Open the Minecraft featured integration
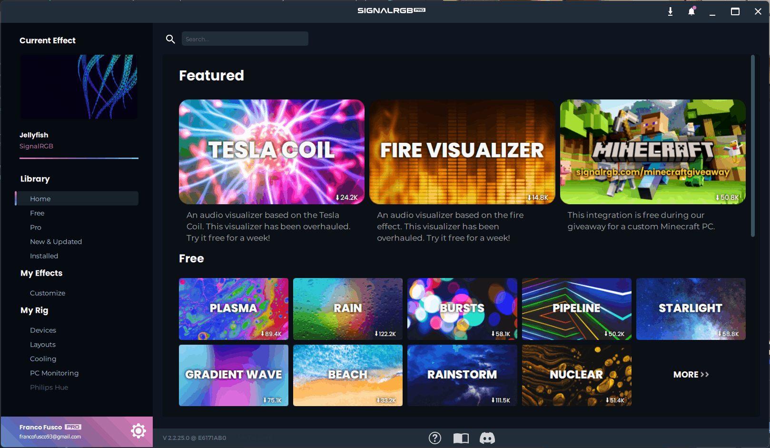770x448 pixels. (x=653, y=152)
